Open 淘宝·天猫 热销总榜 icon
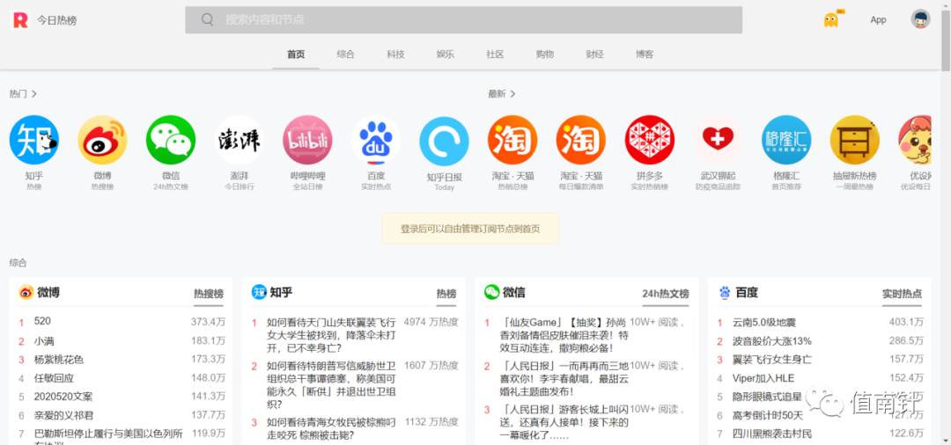 pyautogui.click(x=513, y=140)
